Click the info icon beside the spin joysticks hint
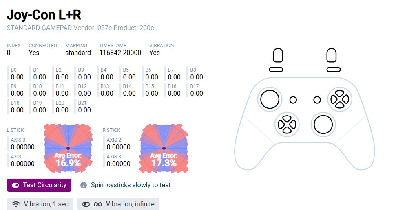 [84, 185]
